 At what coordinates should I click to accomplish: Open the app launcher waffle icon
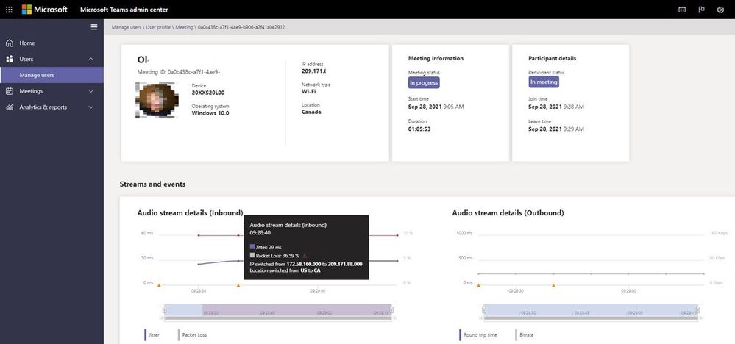[x=9, y=10]
